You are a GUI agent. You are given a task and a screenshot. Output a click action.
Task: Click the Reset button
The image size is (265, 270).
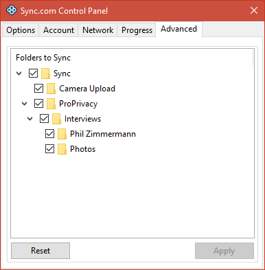click(41, 251)
